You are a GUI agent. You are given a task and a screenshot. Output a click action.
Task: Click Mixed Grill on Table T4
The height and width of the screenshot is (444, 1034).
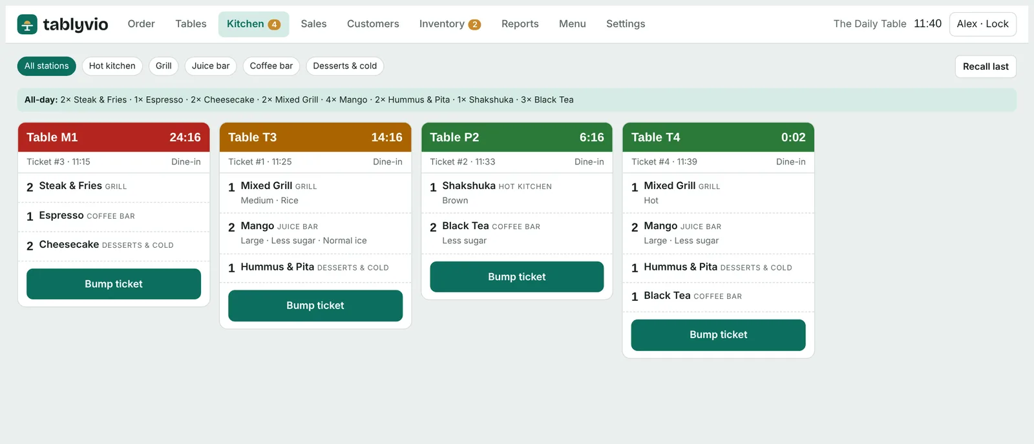tap(718, 193)
